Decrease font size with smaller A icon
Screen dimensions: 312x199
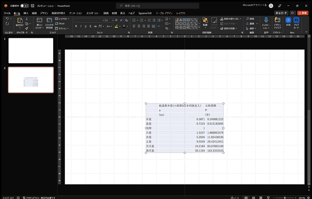coord(121,20)
